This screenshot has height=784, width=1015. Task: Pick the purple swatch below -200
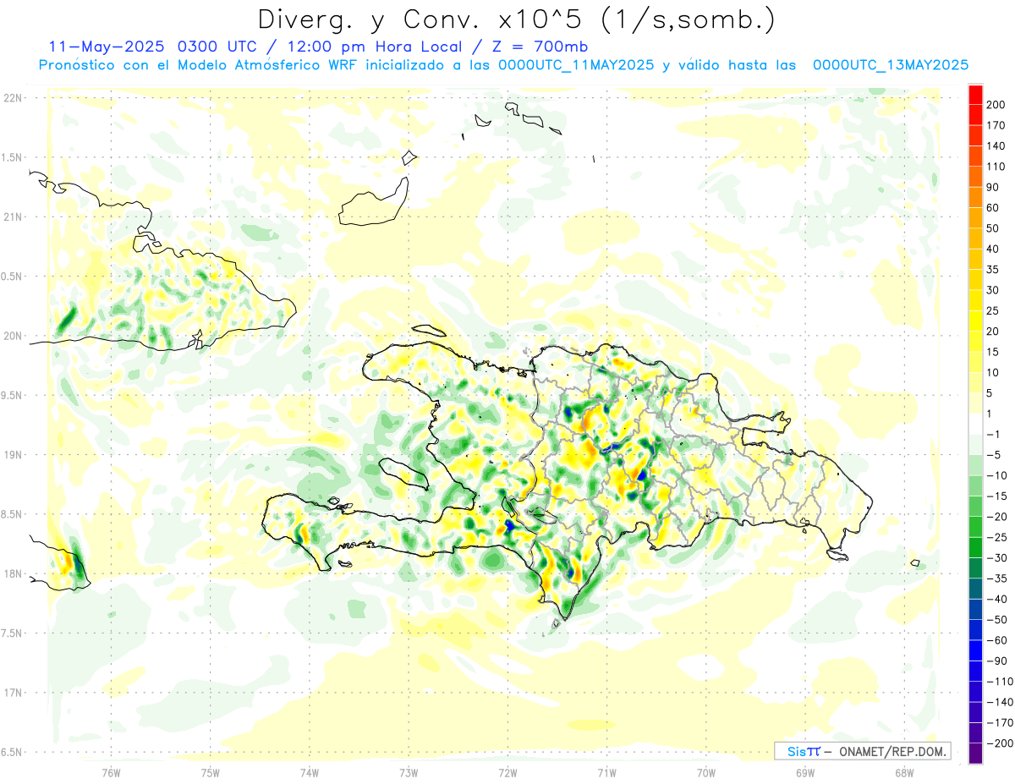975,754
